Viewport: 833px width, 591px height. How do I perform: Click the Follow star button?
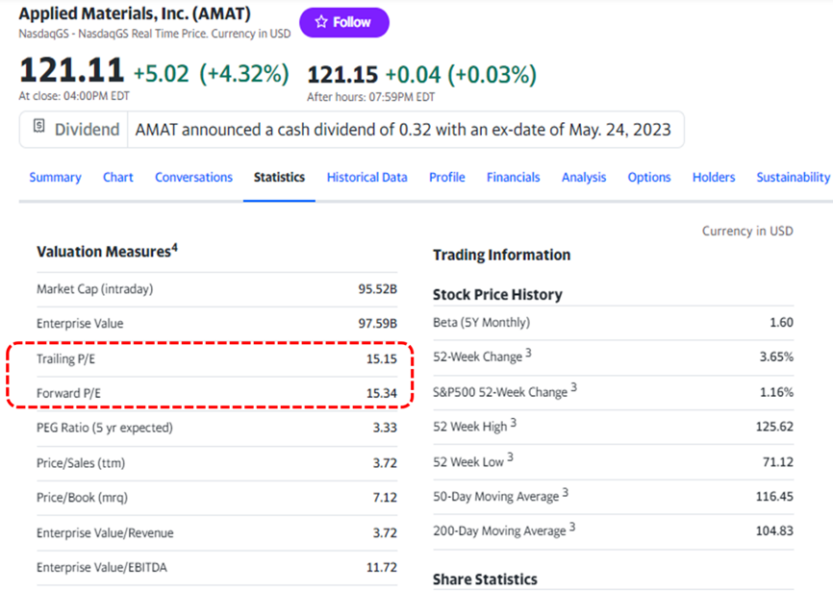pos(343,22)
